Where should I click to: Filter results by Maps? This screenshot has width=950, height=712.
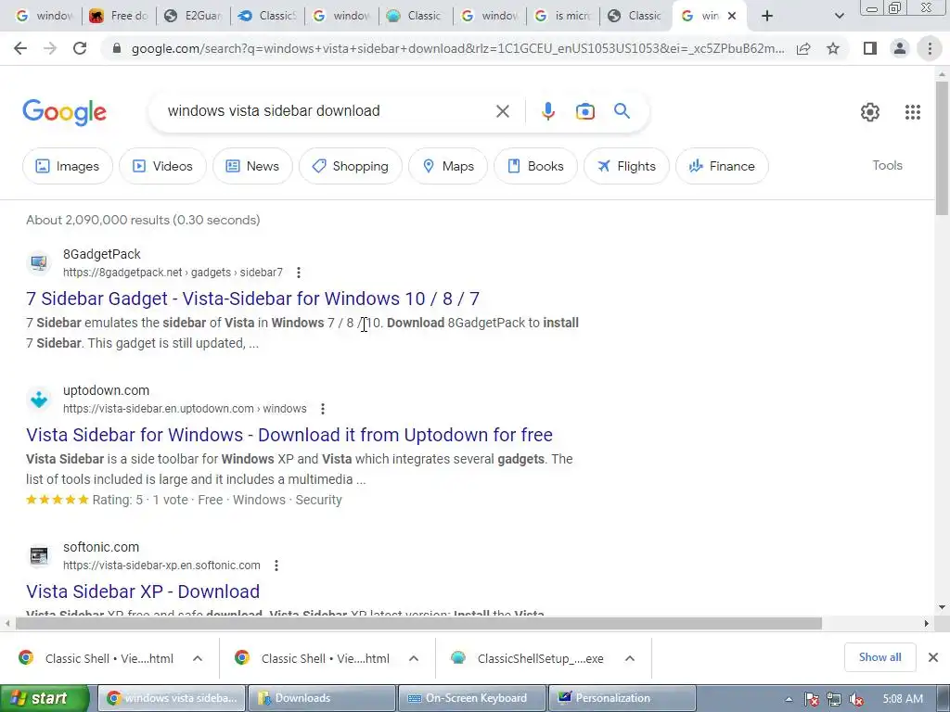tap(448, 166)
